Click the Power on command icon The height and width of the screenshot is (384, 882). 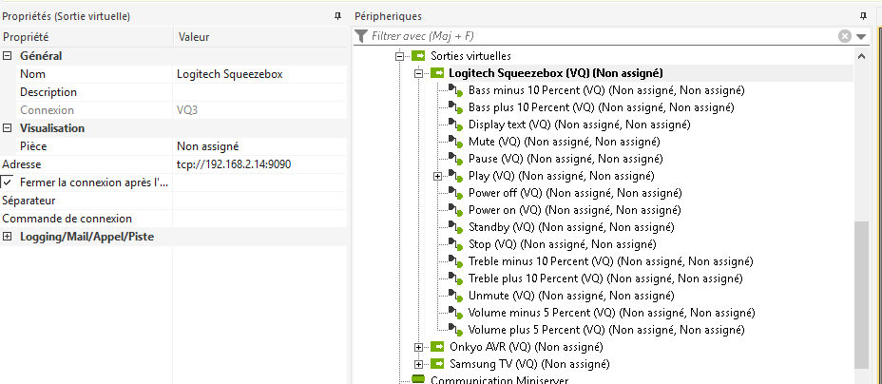pos(455,210)
